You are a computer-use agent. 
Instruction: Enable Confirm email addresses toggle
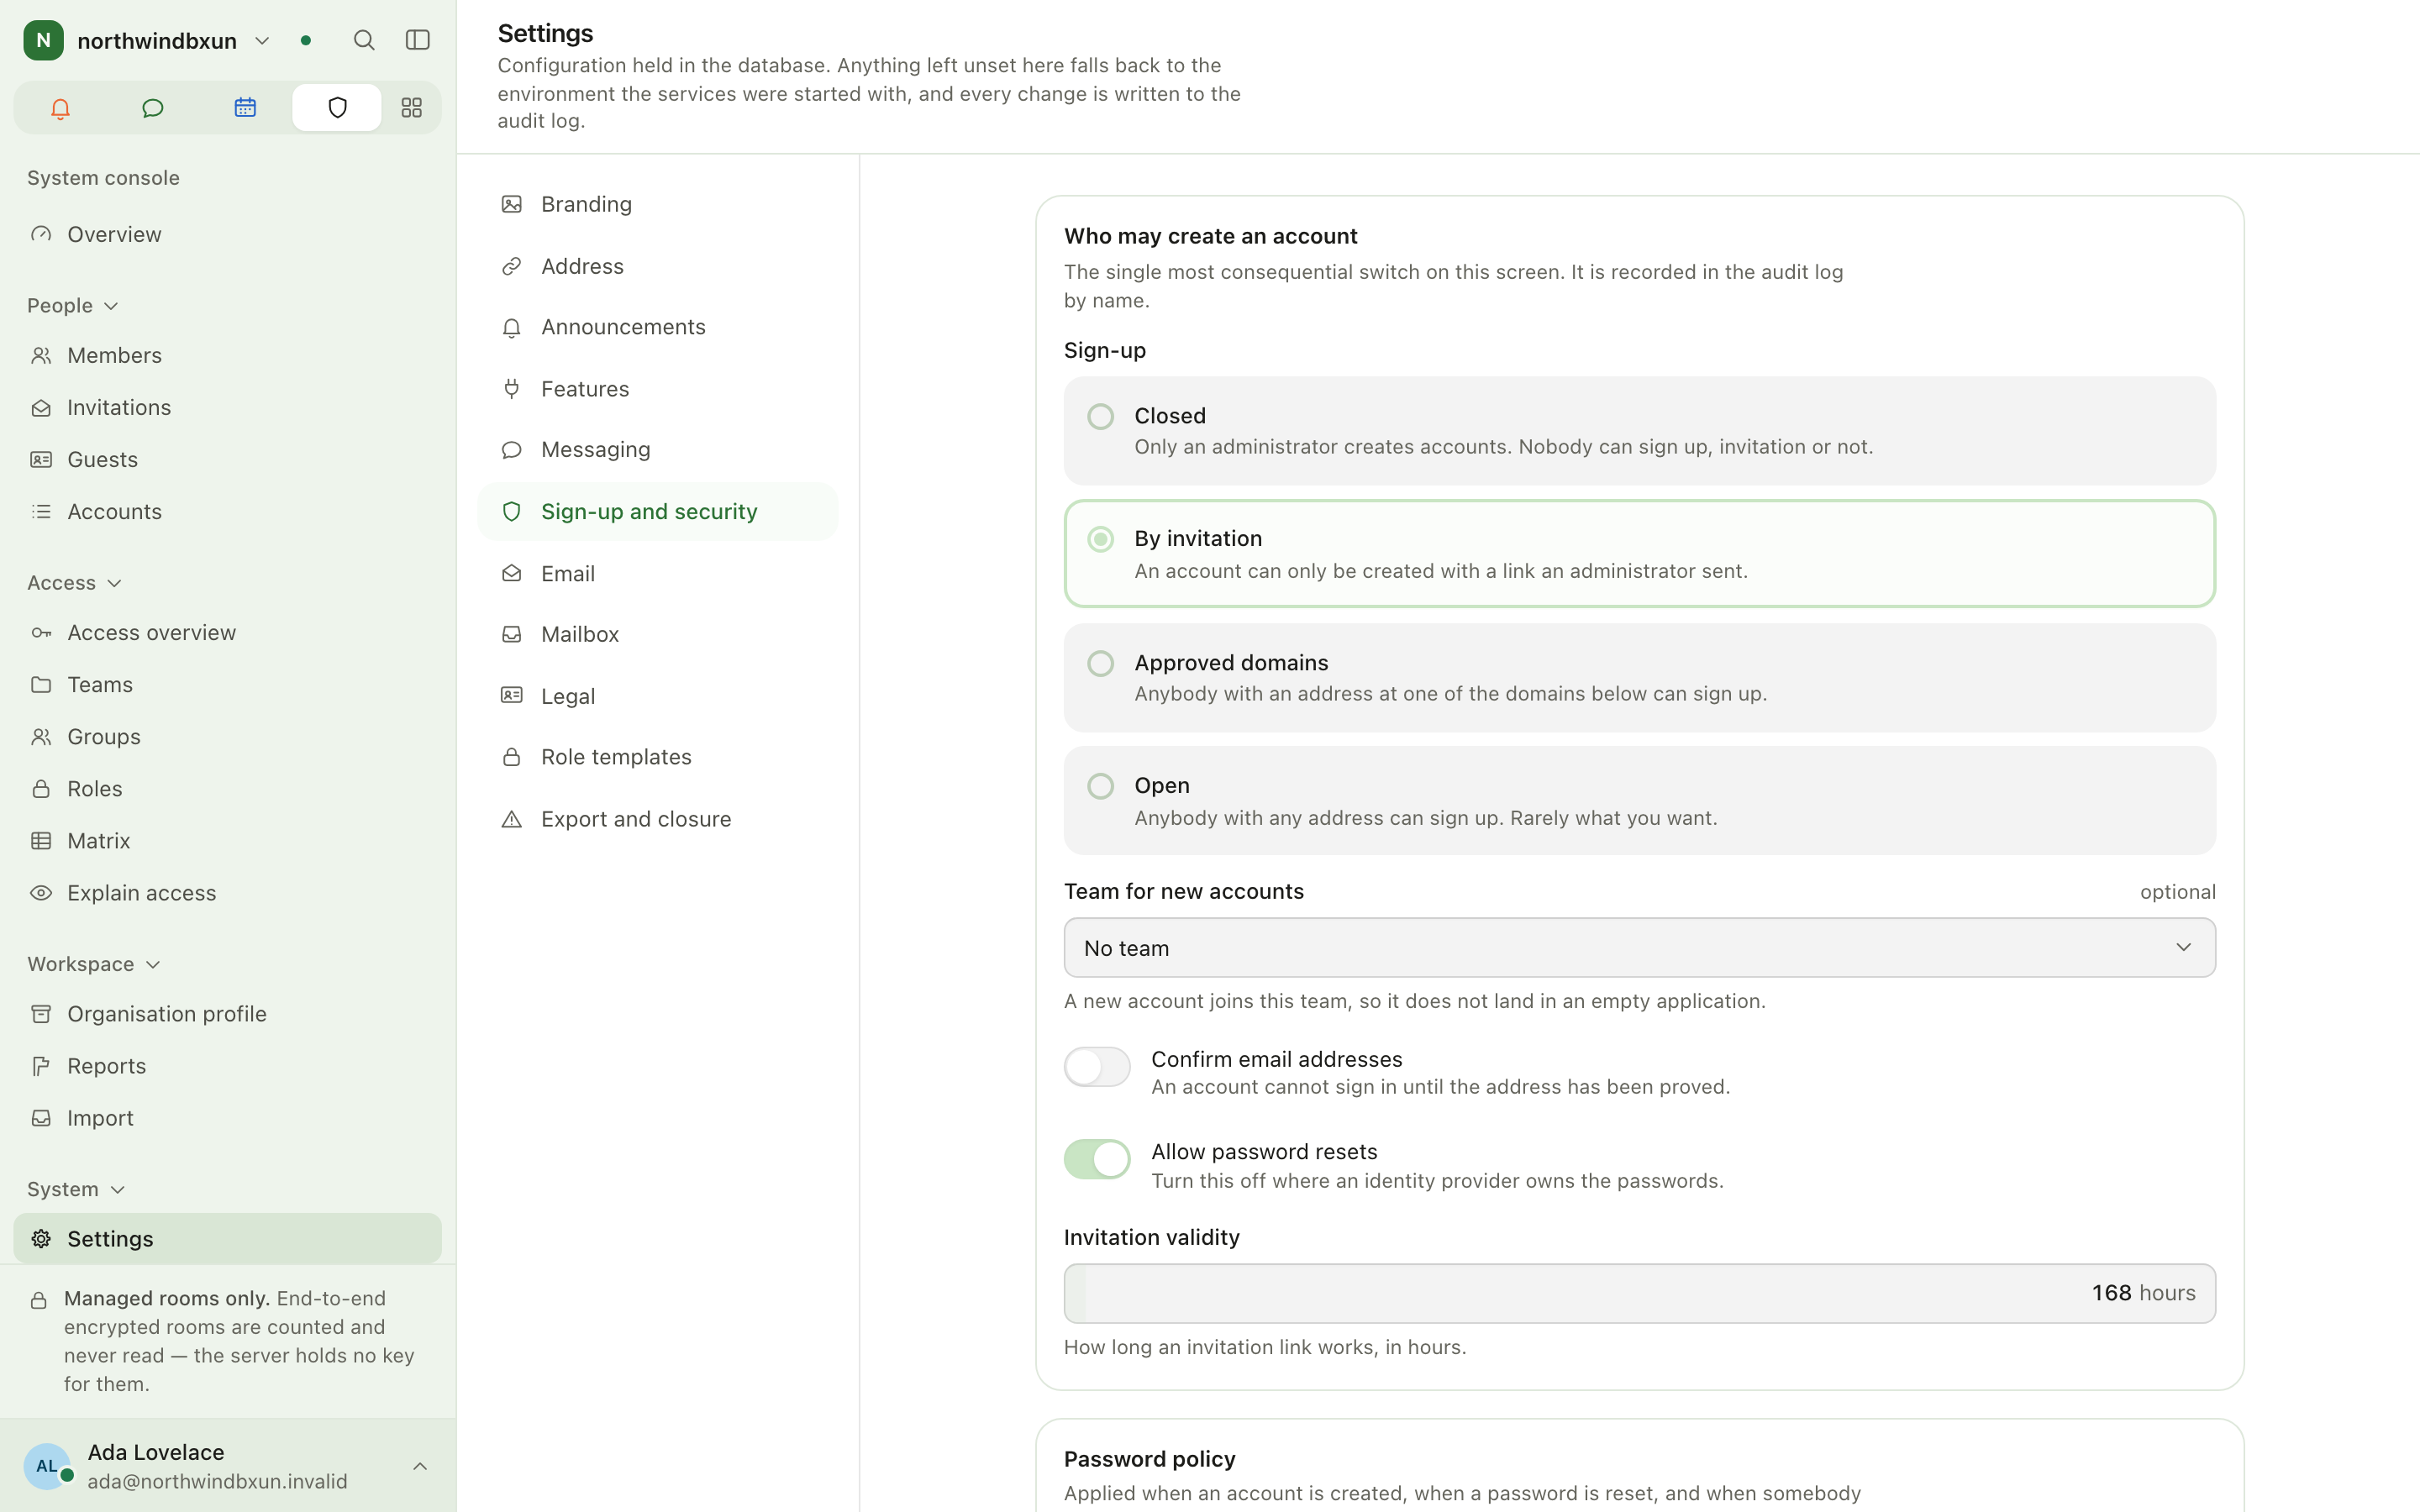1097,1067
